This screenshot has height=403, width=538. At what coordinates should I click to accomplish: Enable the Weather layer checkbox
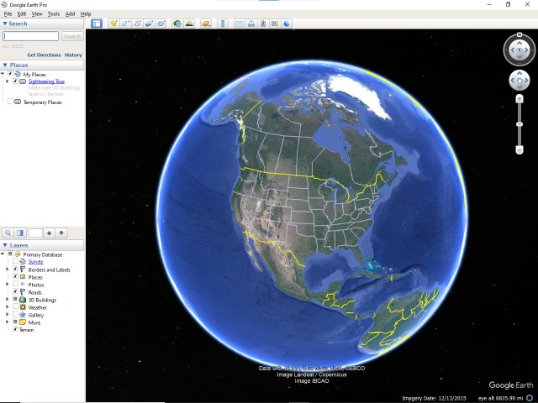(x=15, y=307)
